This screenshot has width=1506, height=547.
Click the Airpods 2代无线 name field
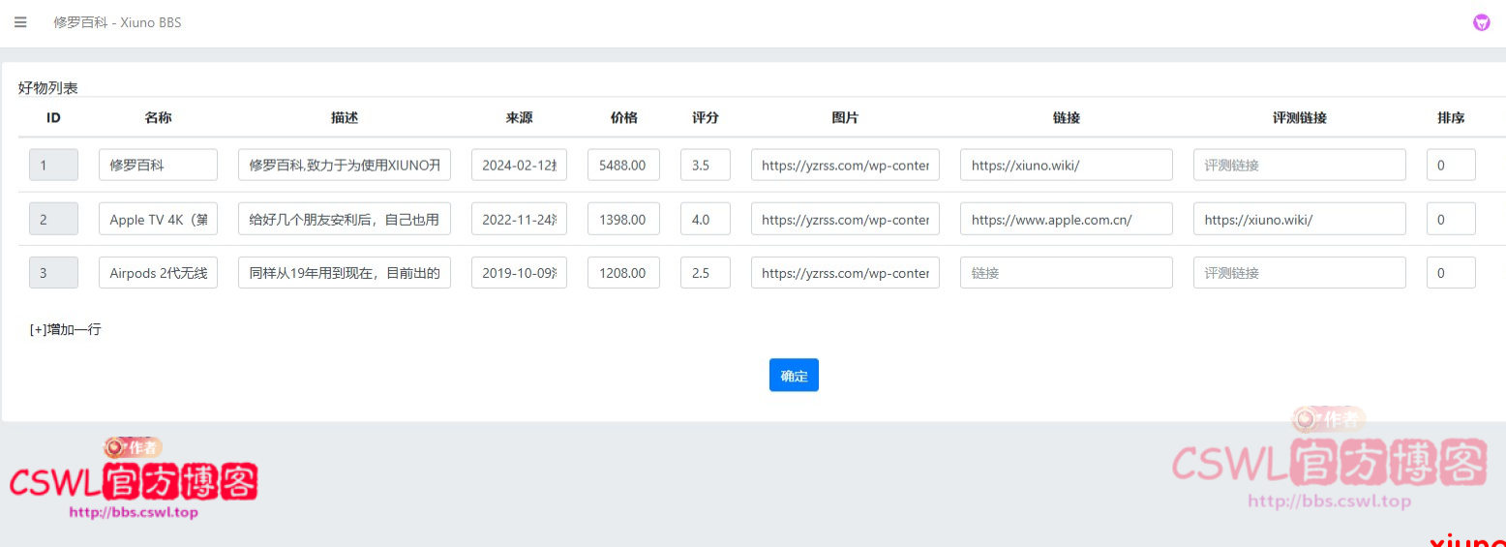click(x=158, y=273)
